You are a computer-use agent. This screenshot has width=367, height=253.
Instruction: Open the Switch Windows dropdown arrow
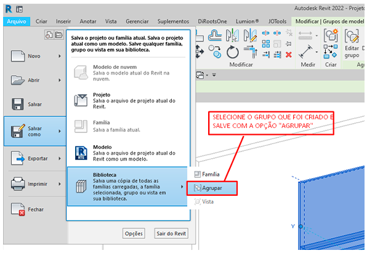click(207, 75)
